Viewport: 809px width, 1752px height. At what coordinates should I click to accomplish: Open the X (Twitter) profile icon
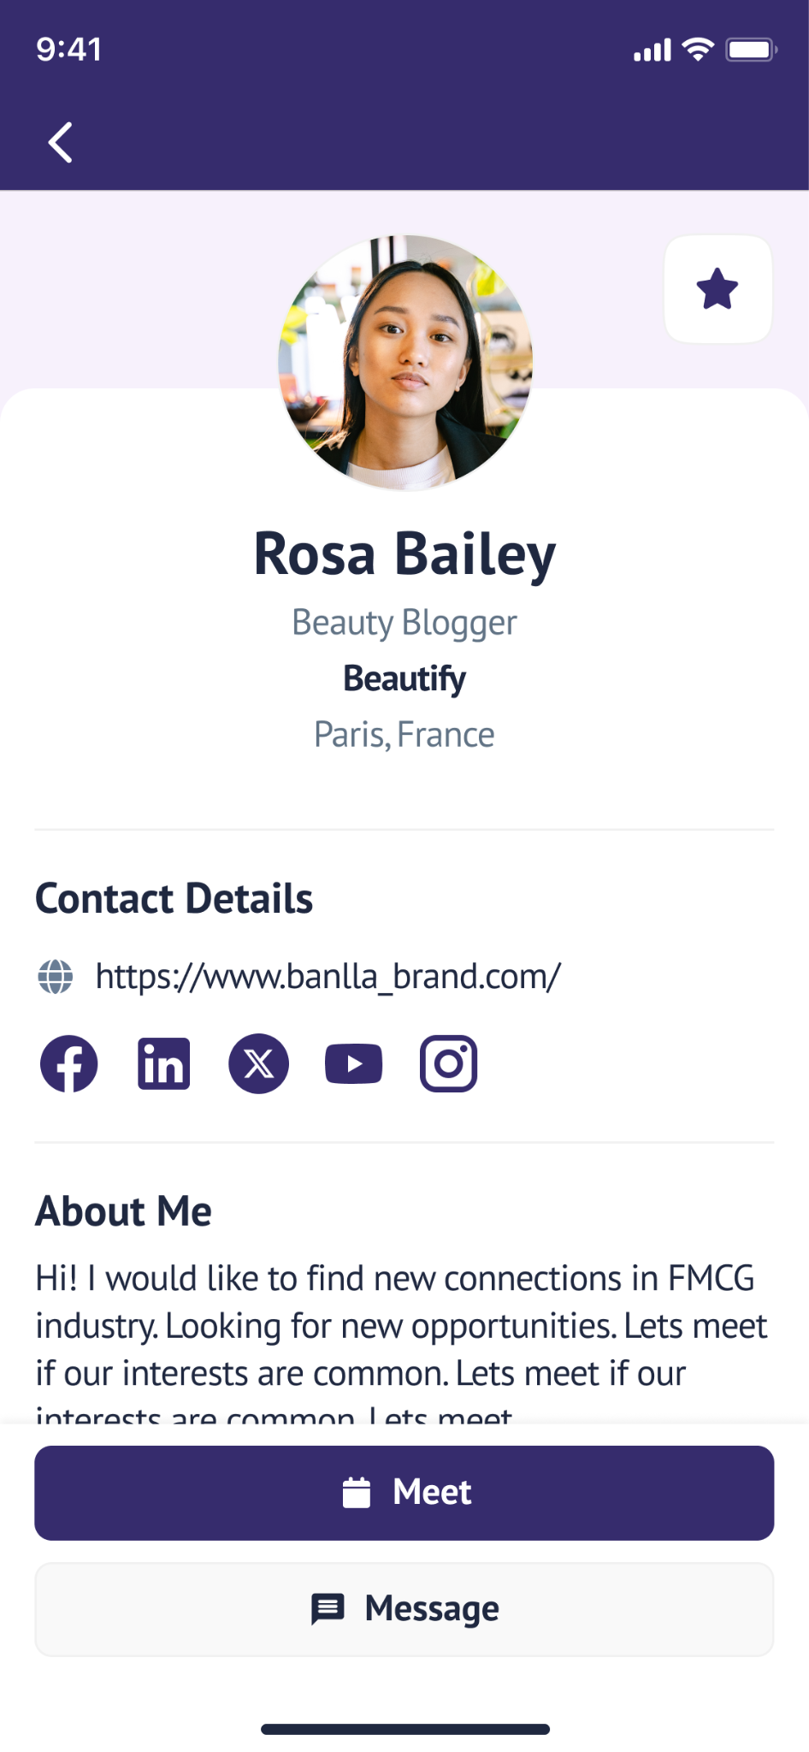[258, 1064]
